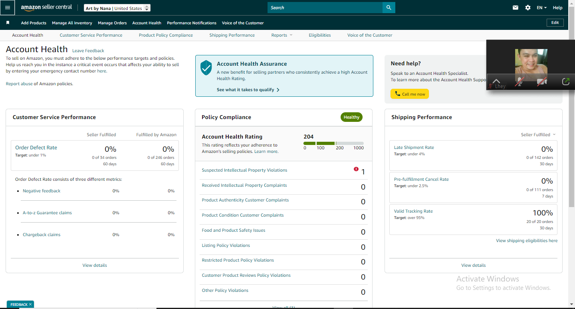
Task: Click the Leave Feedback link
Action: click(88, 51)
